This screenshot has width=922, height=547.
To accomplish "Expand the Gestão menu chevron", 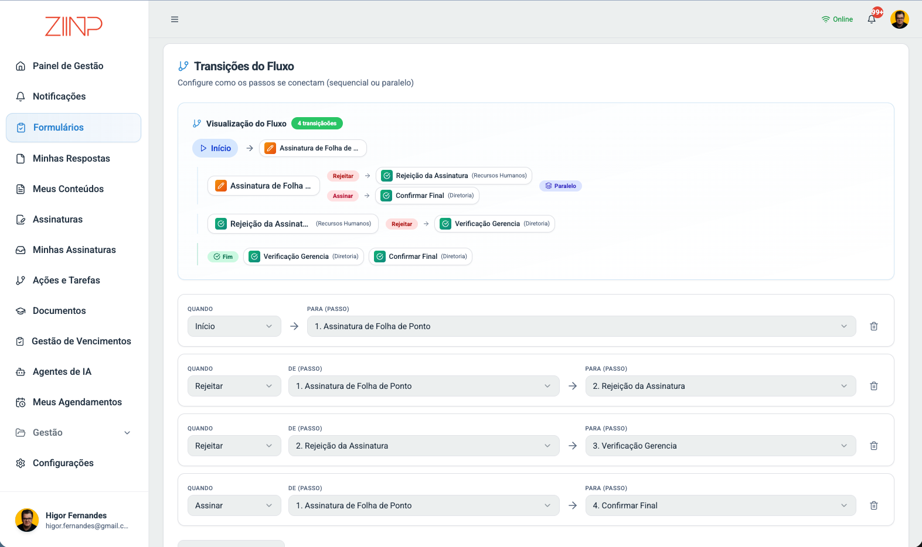I will click(x=127, y=433).
